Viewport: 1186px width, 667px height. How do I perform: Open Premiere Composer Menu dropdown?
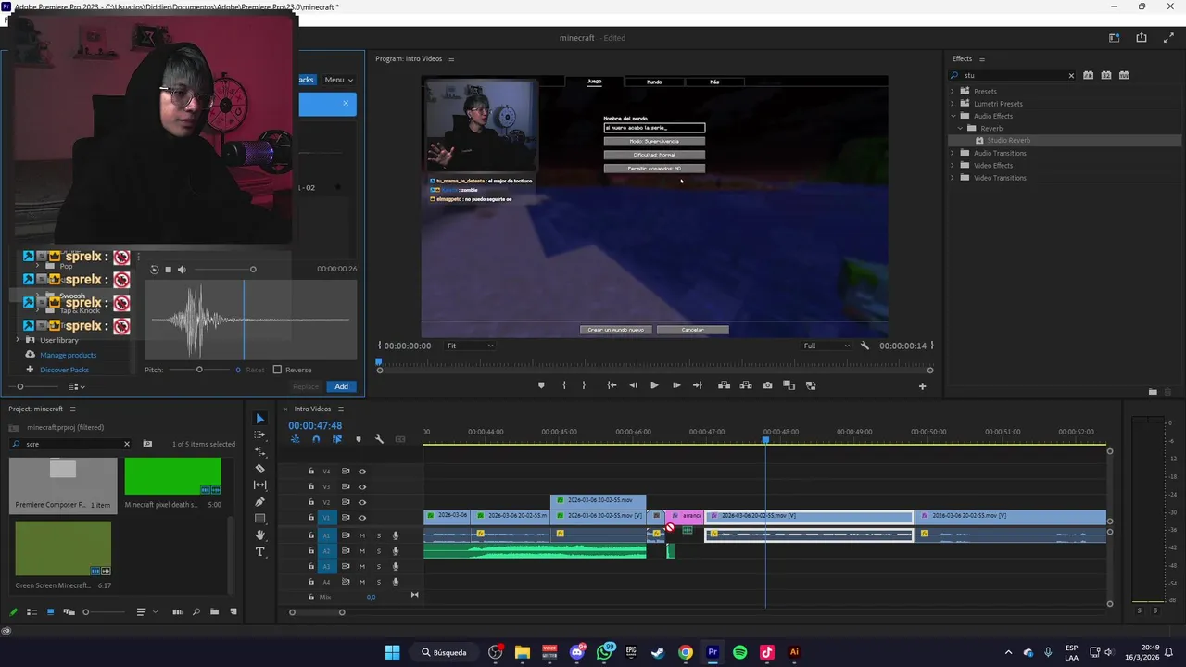(x=338, y=80)
